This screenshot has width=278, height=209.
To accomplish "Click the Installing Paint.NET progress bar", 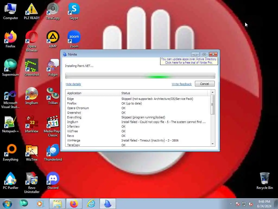I will 140,76.
